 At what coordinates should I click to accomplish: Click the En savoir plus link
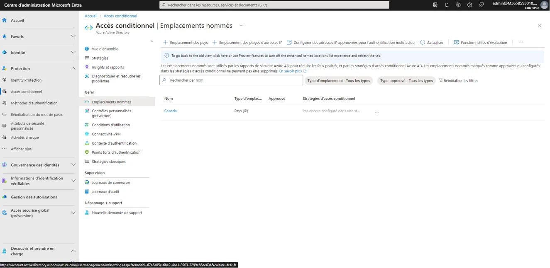click(291, 71)
